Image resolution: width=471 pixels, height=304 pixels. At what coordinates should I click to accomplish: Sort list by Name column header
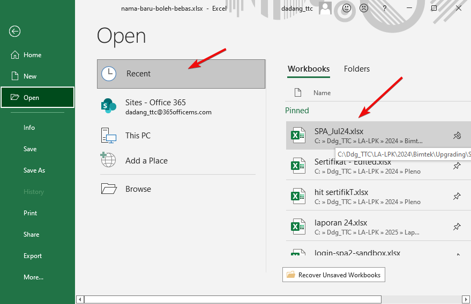pos(322,93)
